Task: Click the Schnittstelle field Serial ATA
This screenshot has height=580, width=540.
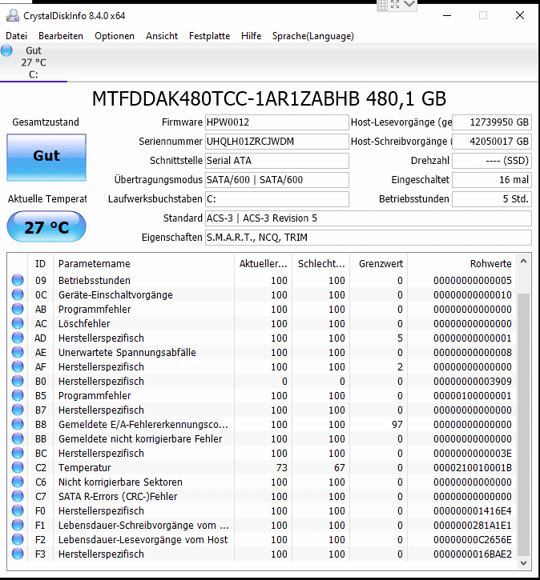Action: point(277,161)
